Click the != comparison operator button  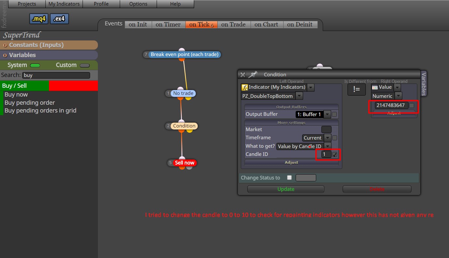[357, 90]
